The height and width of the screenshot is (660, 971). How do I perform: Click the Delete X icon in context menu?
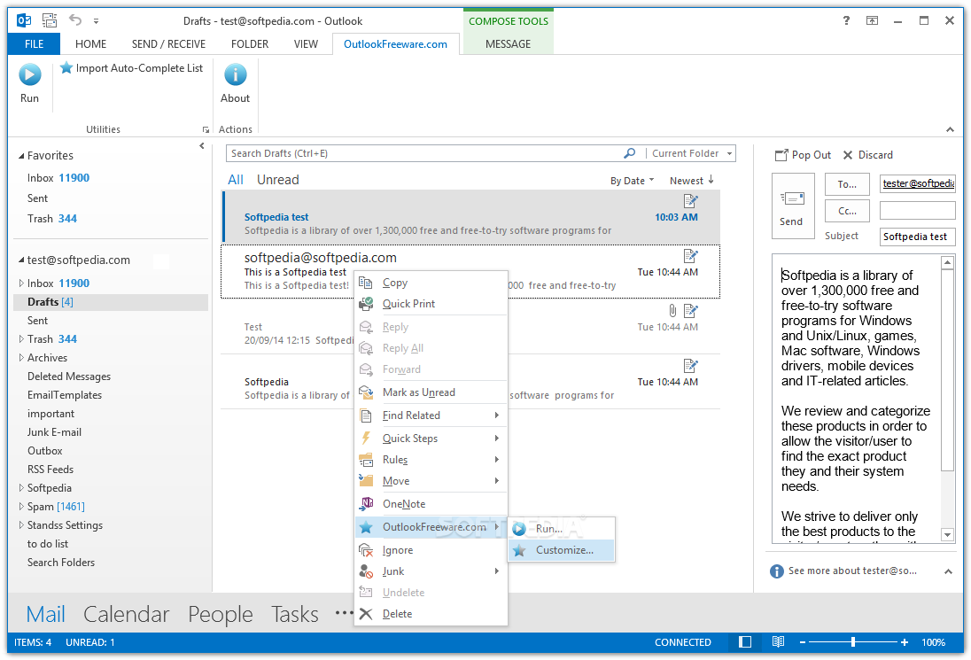point(366,614)
